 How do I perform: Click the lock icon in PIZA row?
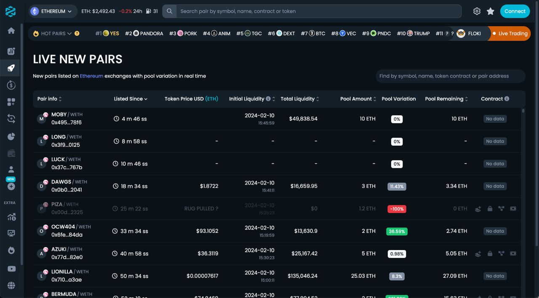point(490,209)
